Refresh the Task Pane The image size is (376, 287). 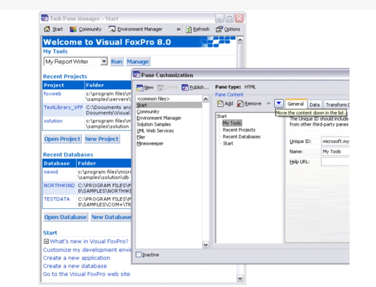click(x=197, y=29)
